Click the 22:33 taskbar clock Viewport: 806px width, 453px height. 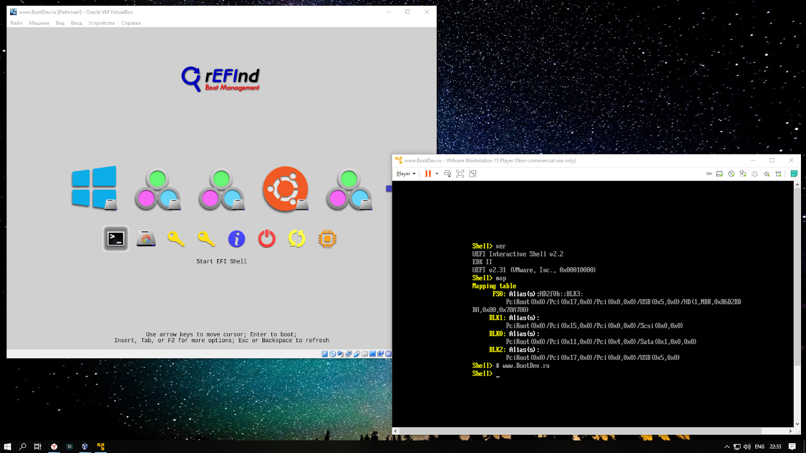pos(776,446)
